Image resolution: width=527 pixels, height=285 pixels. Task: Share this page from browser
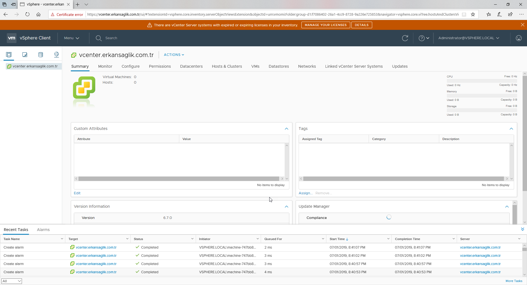coord(510,14)
